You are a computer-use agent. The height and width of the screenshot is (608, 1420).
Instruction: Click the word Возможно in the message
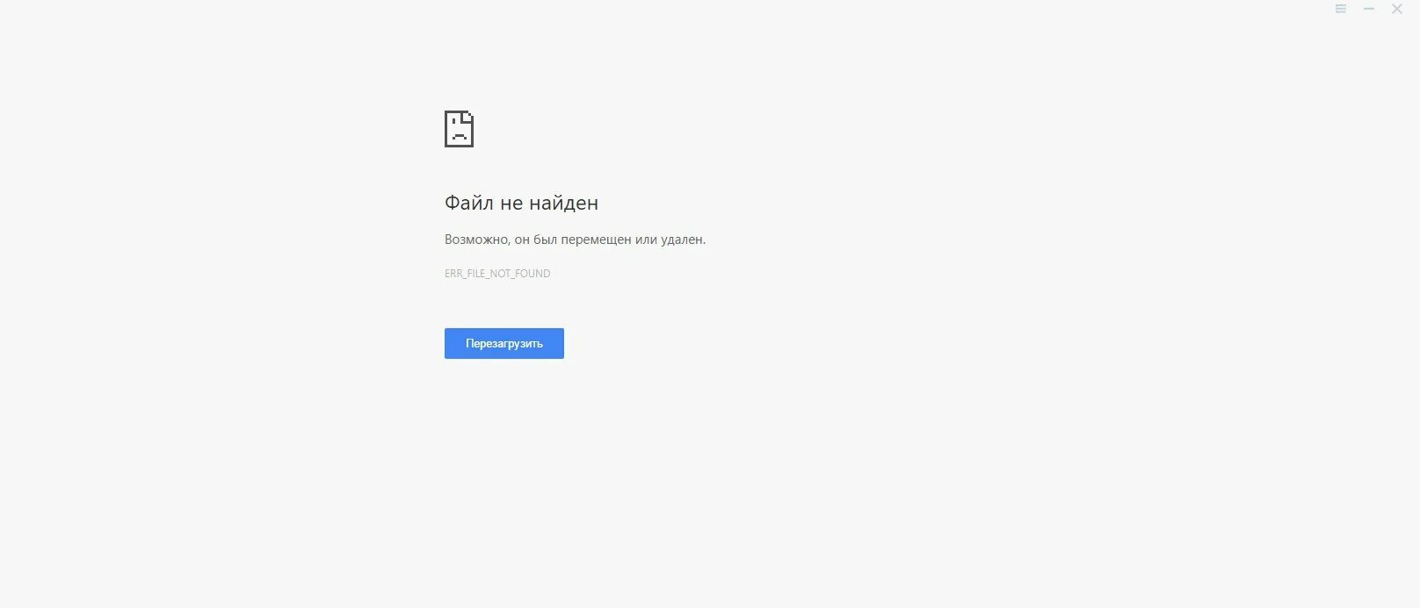[x=477, y=240]
